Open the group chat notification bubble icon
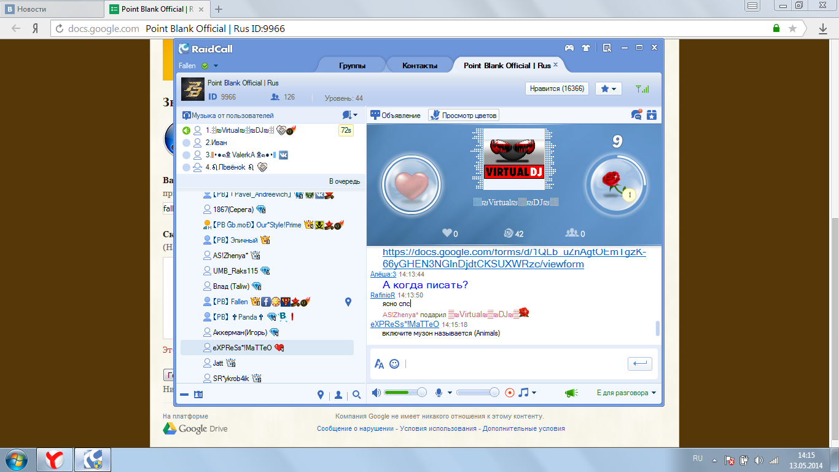839x472 pixels. click(x=637, y=115)
